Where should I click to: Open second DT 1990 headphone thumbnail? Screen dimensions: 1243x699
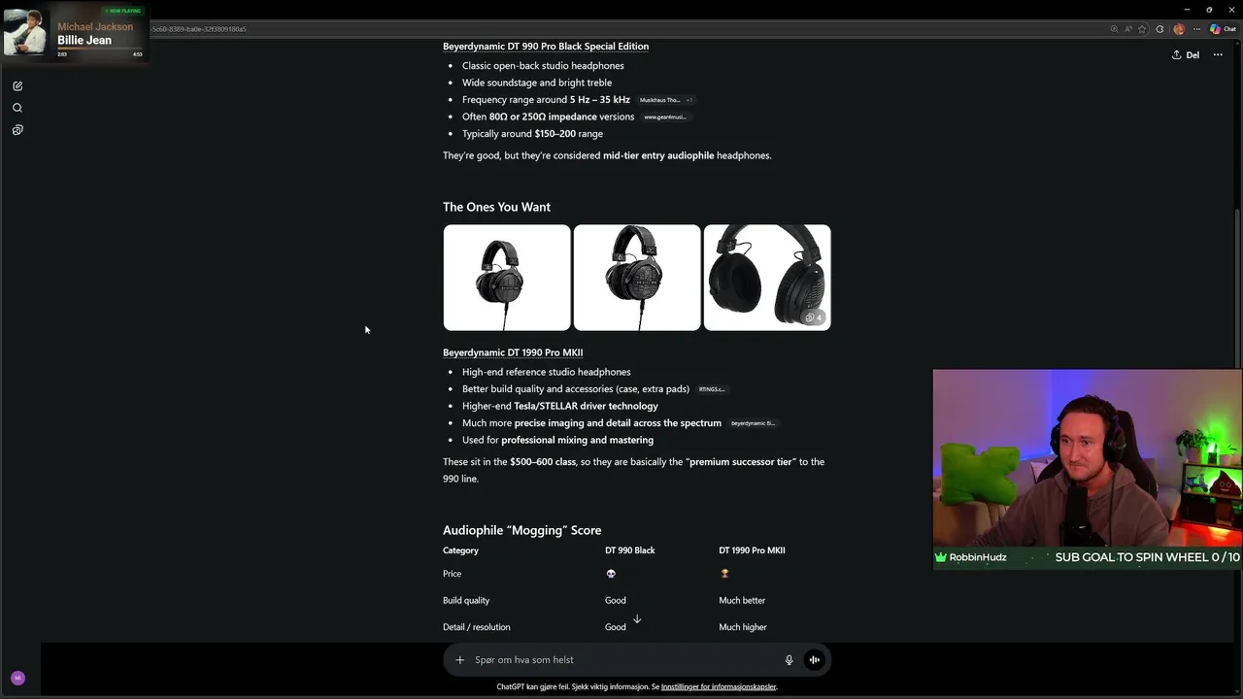tap(637, 278)
